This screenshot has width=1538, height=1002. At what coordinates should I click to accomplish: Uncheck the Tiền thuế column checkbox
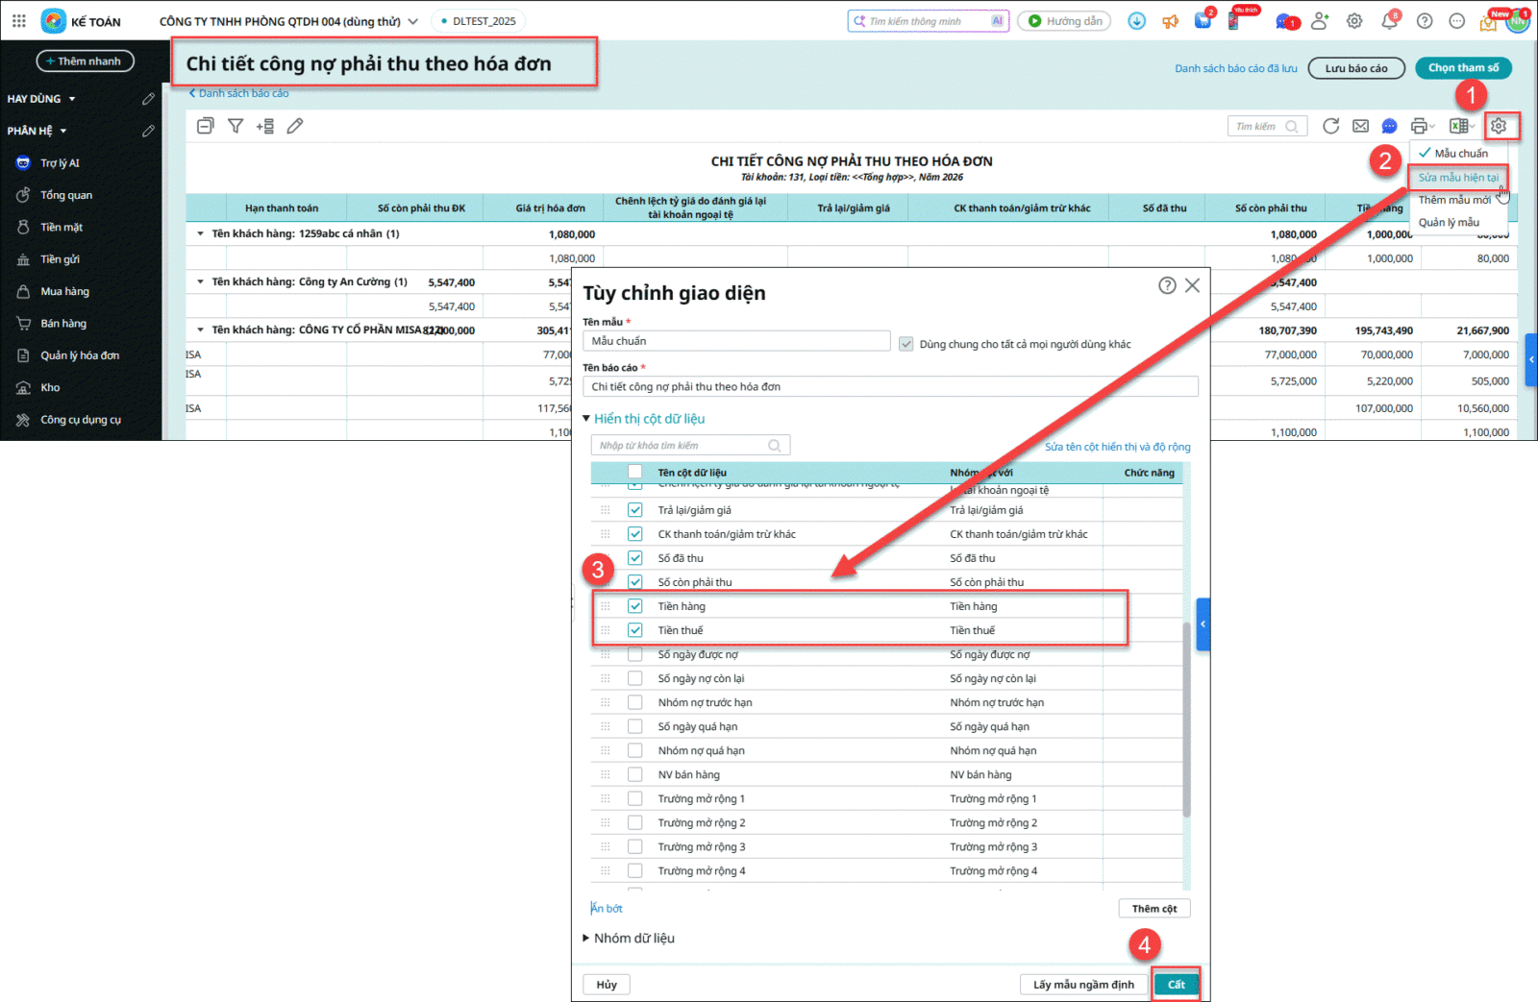[x=635, y=630]
